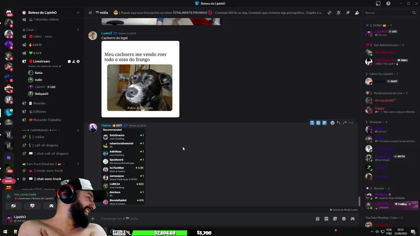Add channel to CAMPANHAS category
Image resolution: width=420 pixels, height=236 pixels.
78,130
